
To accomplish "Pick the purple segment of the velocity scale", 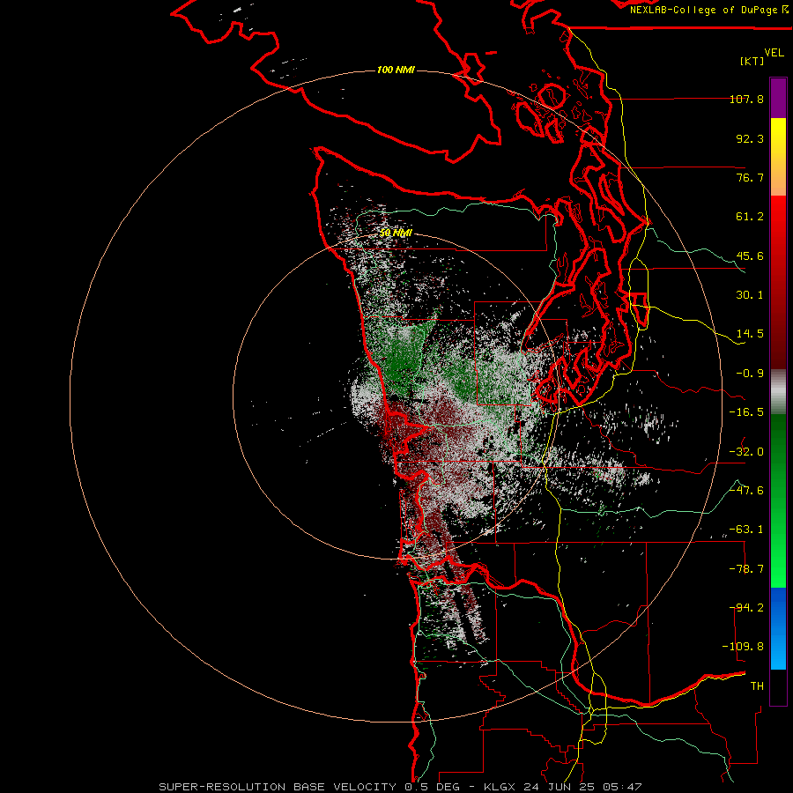I will tap(778, 98).
